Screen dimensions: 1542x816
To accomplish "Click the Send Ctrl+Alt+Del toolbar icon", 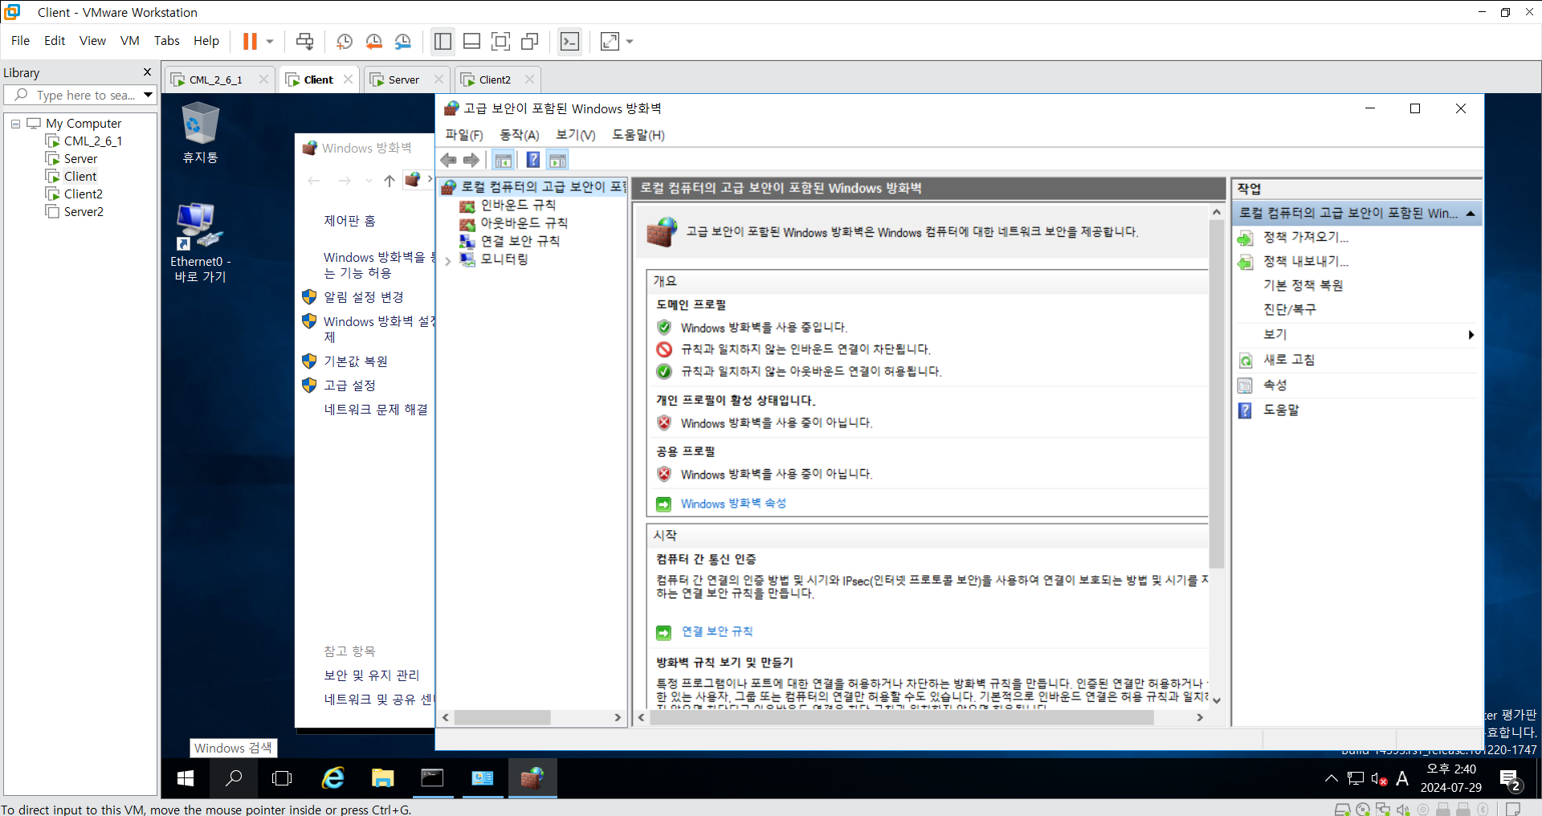I will 304,41.
